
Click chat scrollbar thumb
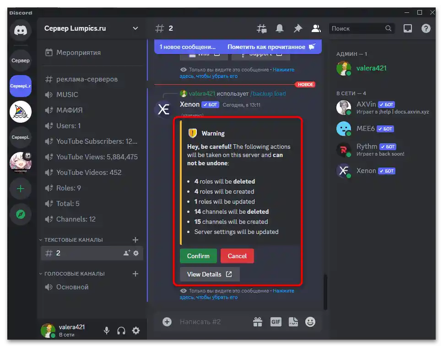pyautogui.click(x=325, y=292)
